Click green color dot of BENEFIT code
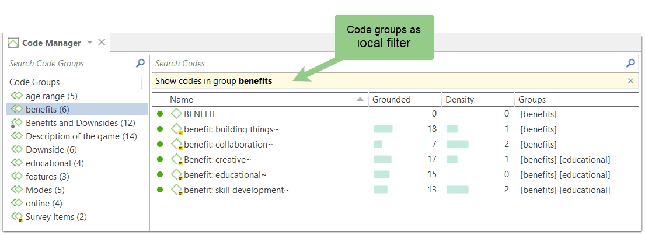This screenshot has height=235, width=645. [x=160, y=114]
